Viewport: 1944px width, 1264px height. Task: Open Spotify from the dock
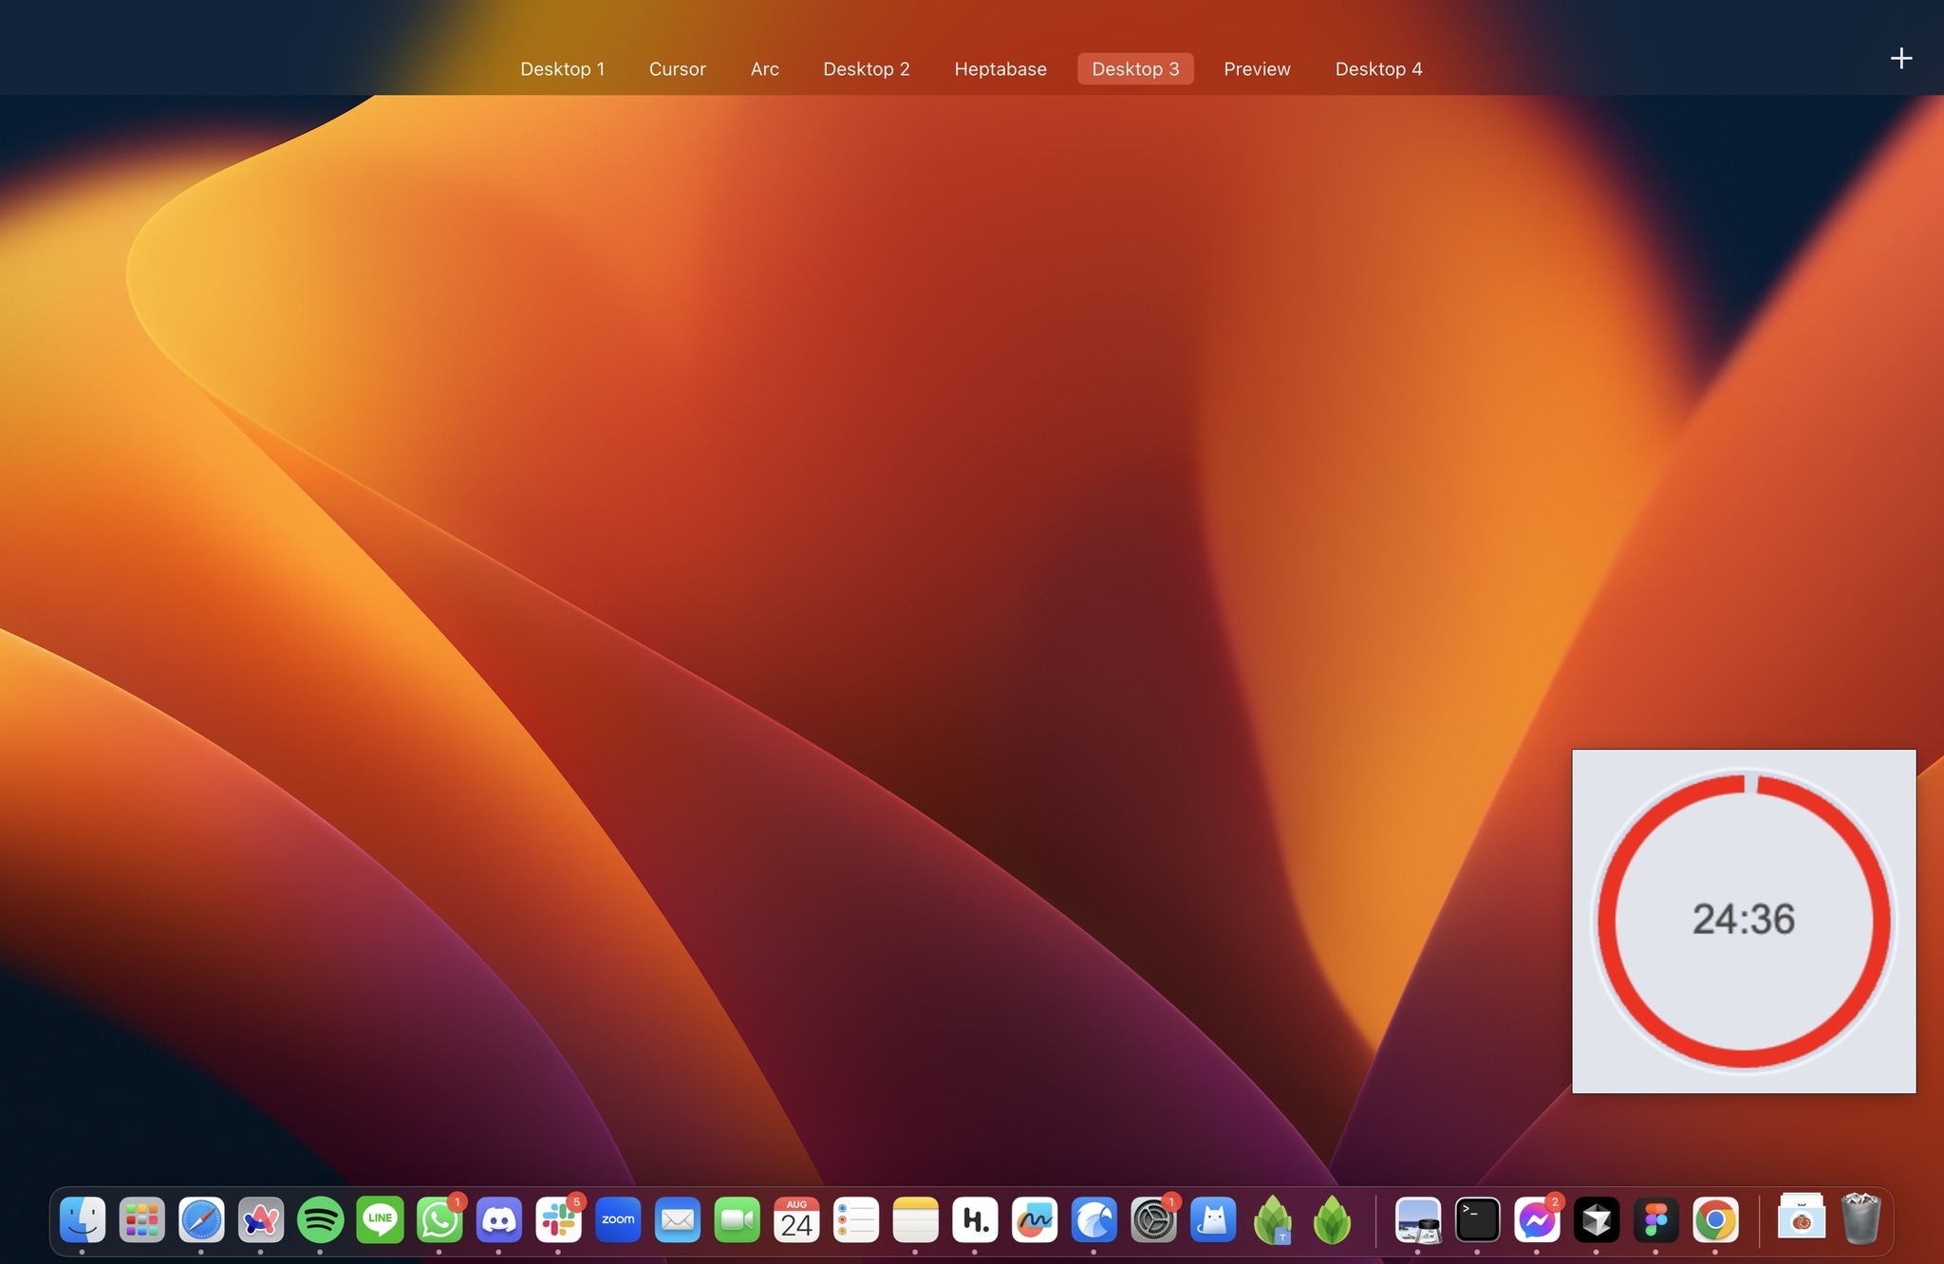pyautogui.click(x=320, y=1220)
